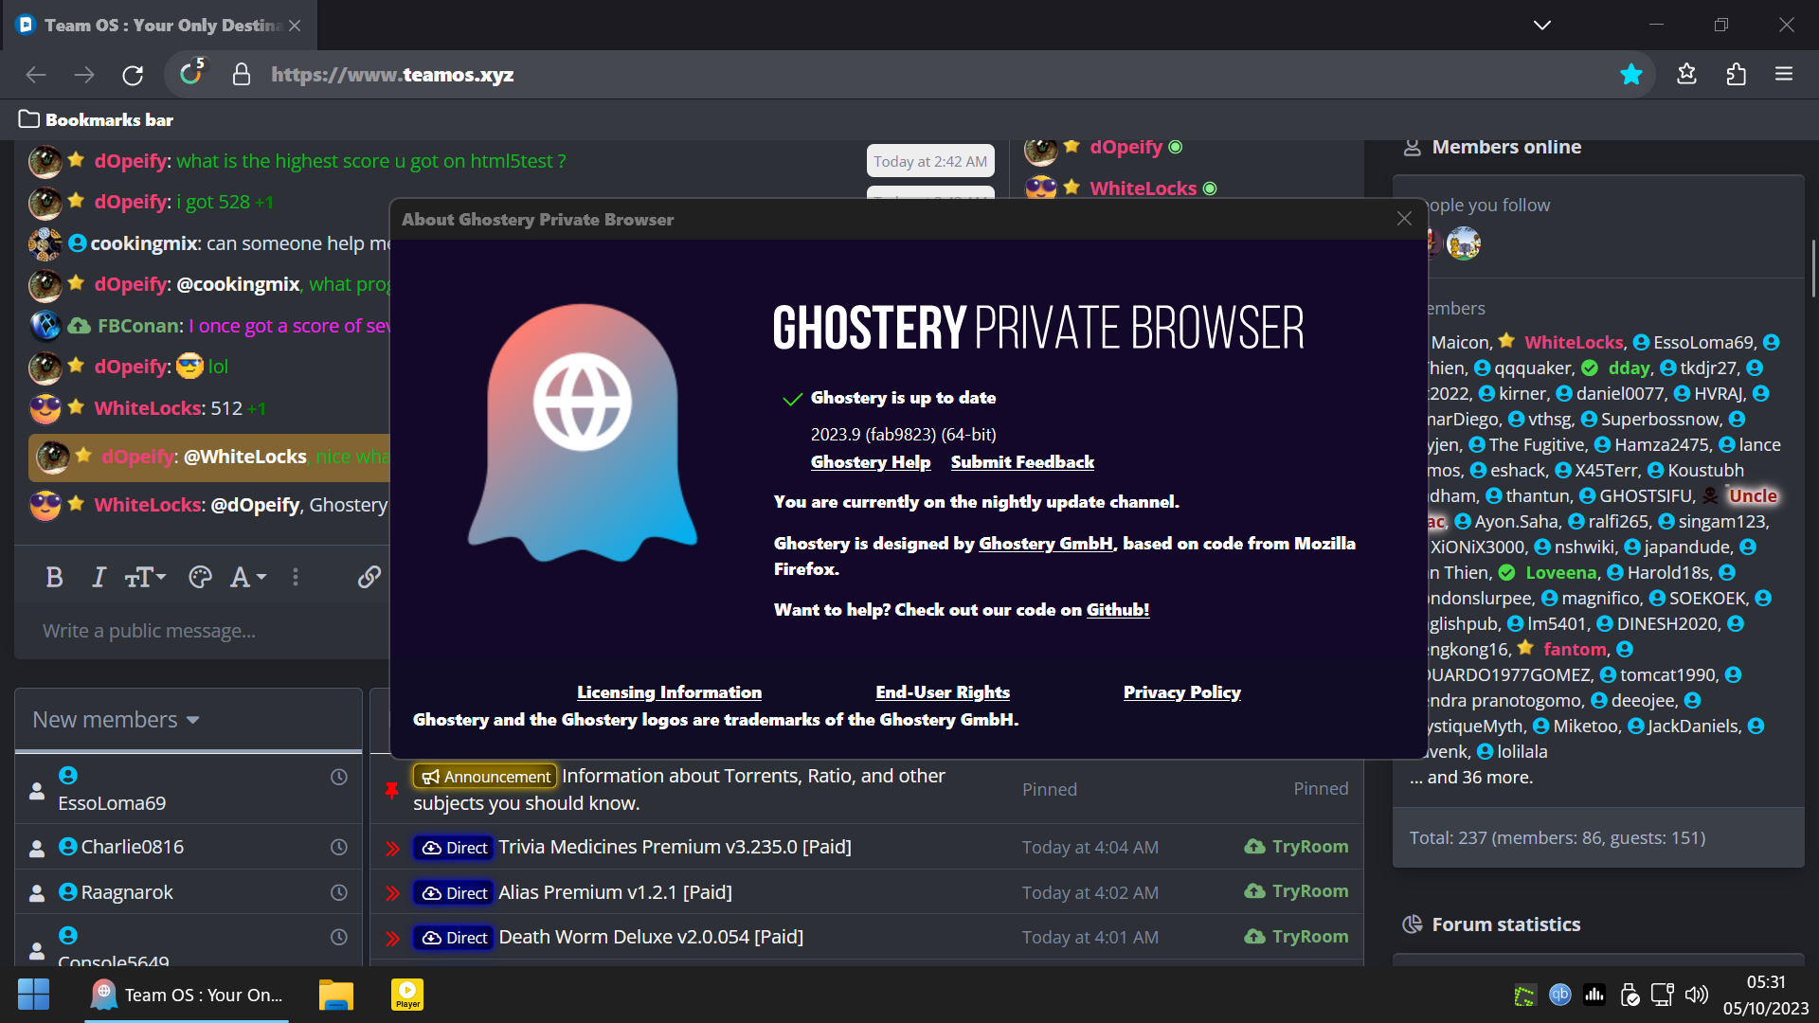Open the text color palette icon
Viewport: 1819px width, 1023px height.
pyautogui.click(x=200, y=577)
